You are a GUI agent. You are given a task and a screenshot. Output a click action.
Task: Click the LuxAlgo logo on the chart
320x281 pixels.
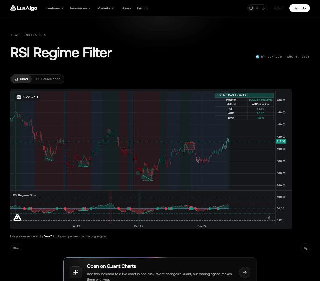17,217
